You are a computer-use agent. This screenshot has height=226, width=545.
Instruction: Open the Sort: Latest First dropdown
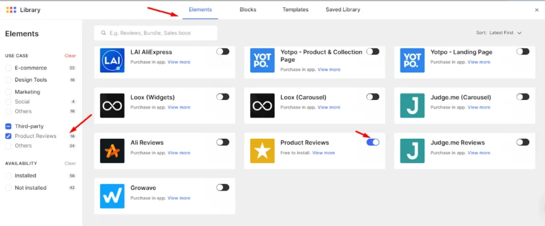[499, 32]
